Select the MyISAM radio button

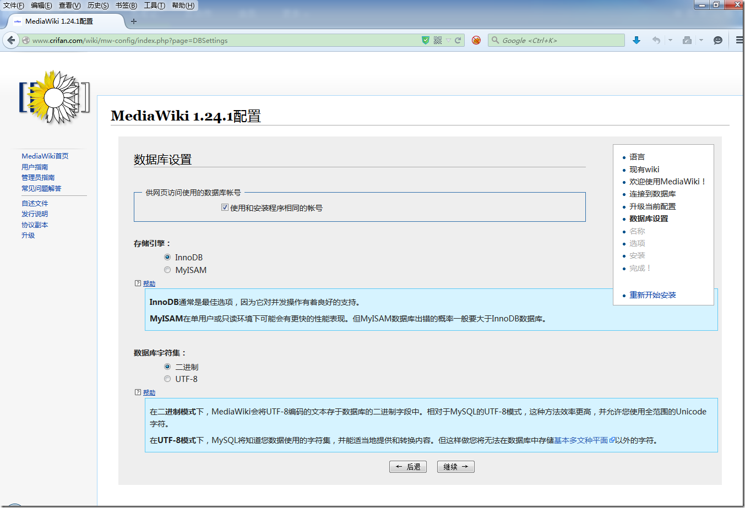[167, 270]
